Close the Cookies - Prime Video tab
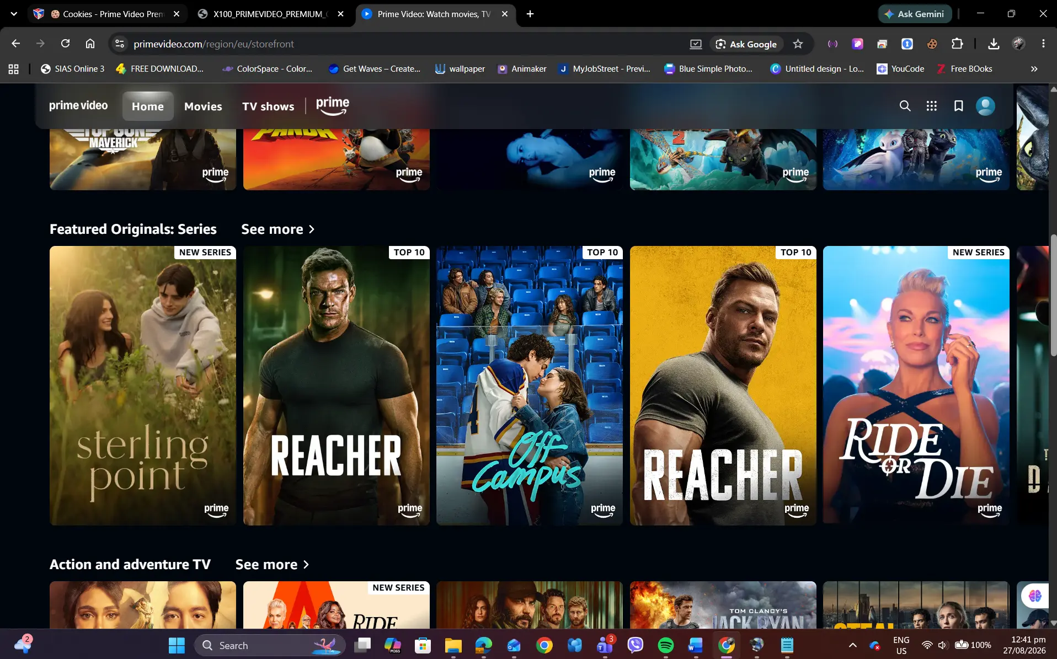Image resolution: width=1057 pixels, height=659 pixels. tap(177, 14)
